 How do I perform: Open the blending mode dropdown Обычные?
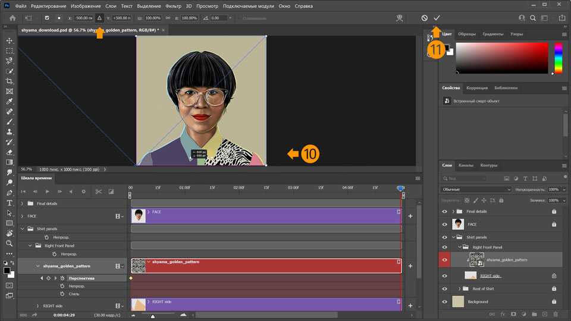[475, 189]
